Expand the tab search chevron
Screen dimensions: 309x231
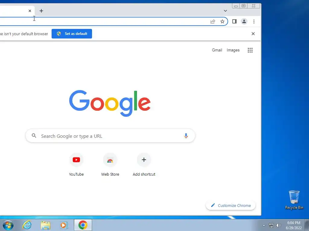225,11
